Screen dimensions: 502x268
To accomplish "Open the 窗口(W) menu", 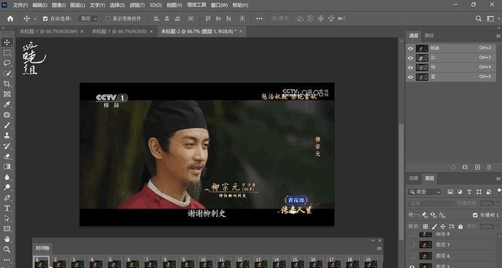I will click(220, 5).
